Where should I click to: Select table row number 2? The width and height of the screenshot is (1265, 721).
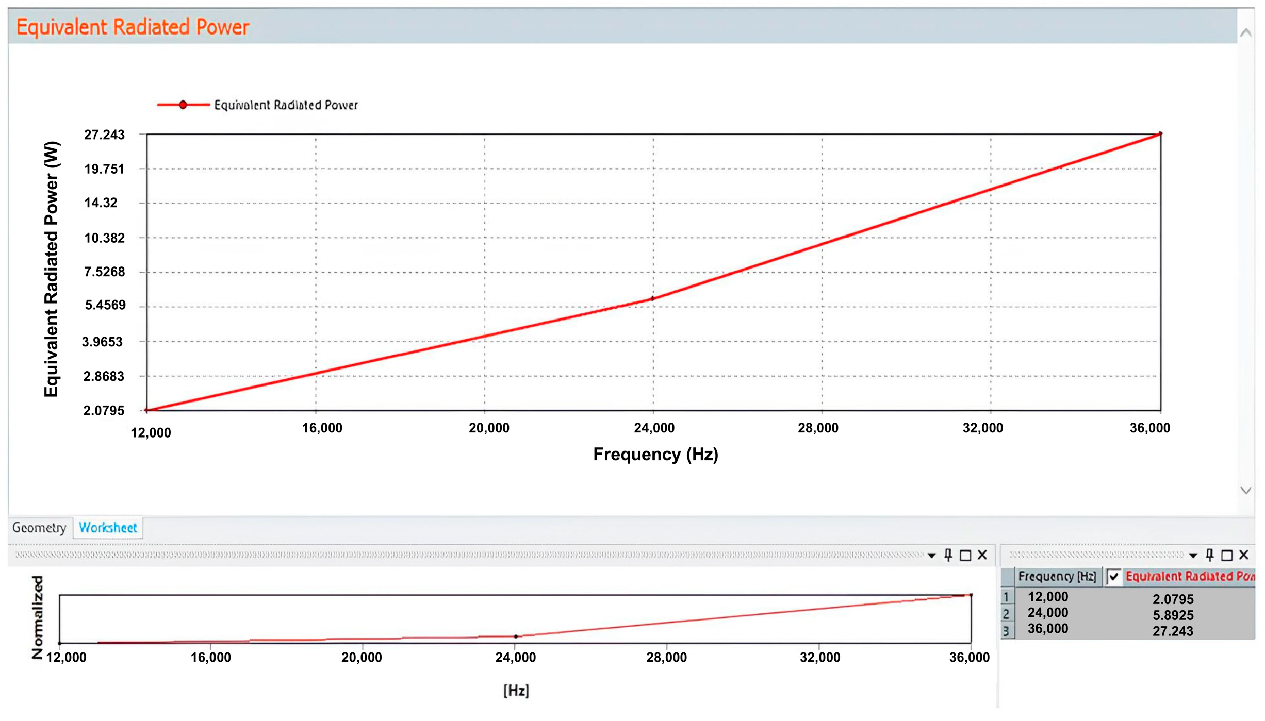(x=1006, y=614)
